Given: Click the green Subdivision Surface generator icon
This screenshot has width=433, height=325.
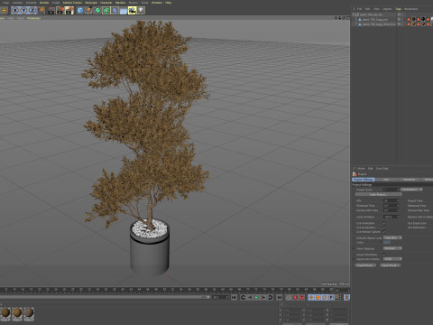Looking at the screenshot, I should 97,11.
